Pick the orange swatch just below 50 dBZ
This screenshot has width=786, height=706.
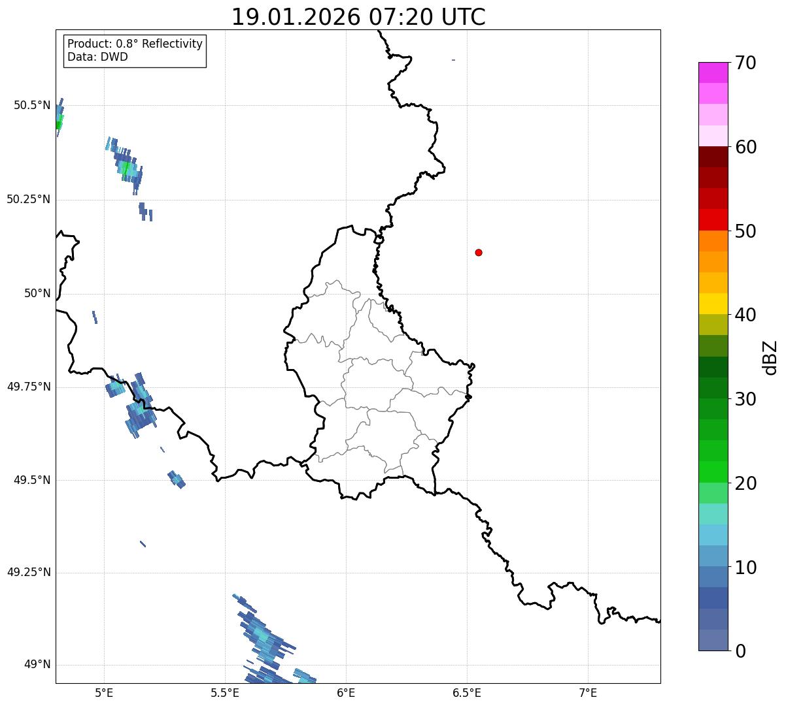713,241
